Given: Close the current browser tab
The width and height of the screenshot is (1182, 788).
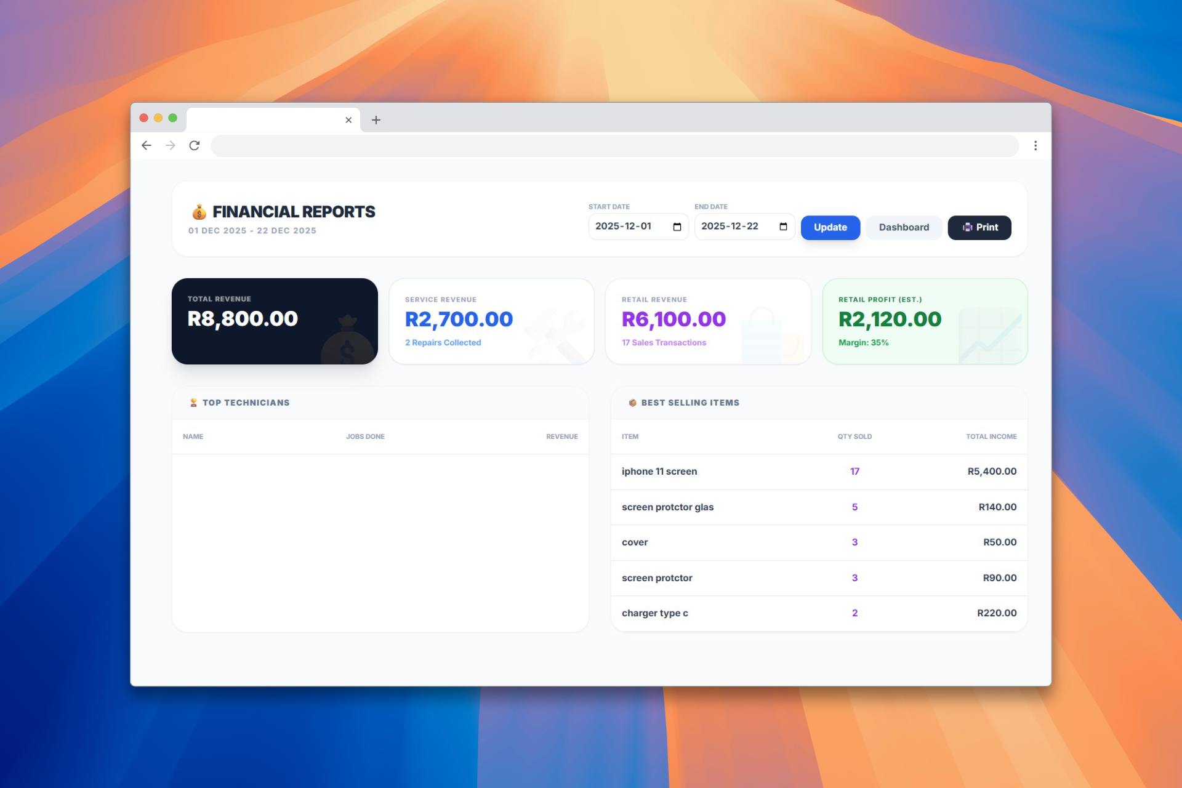Looking at the screenshot, I should 348,120.
